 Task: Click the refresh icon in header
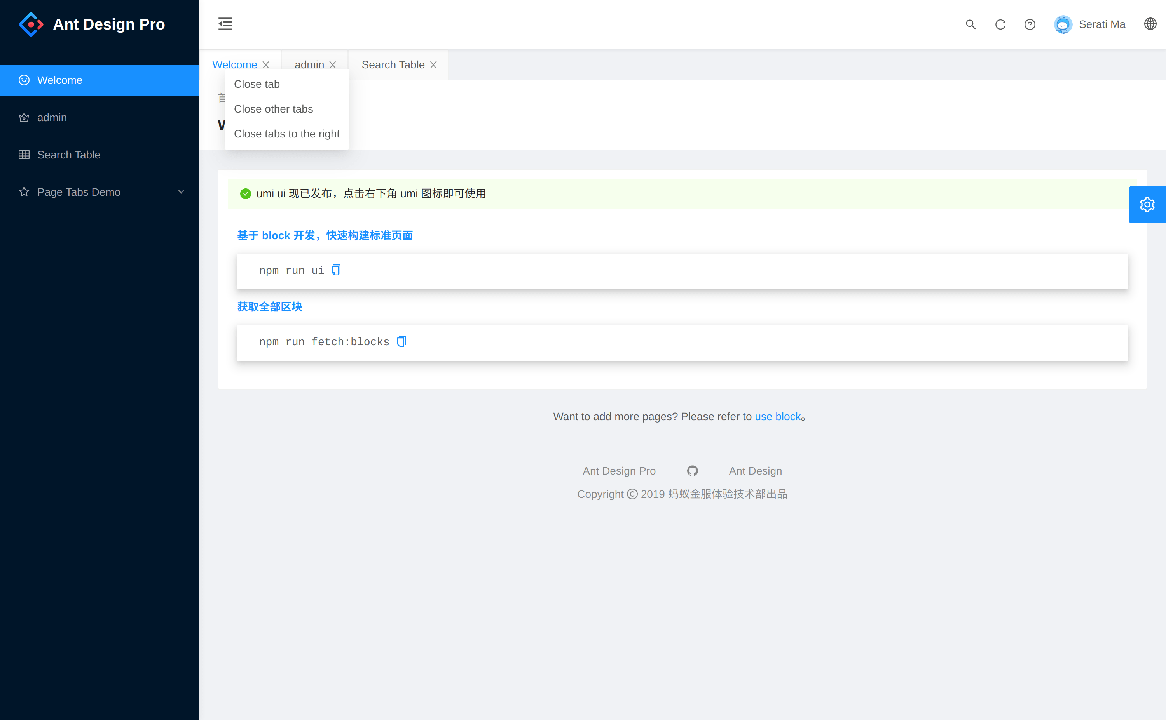(x=1000, y=24)
